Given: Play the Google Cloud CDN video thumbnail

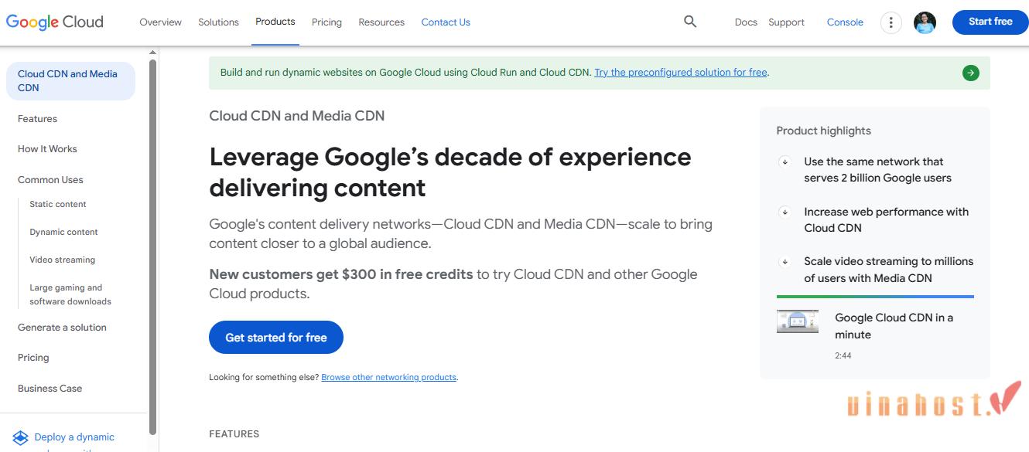Looking at the screenshot, I should [x=797, y=321].
